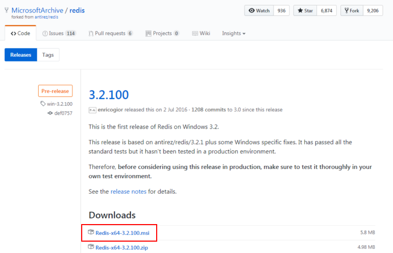Click the fork icon beside MicrosoftArchive
The image size is (393, 253).
click(x=7, y=10)
